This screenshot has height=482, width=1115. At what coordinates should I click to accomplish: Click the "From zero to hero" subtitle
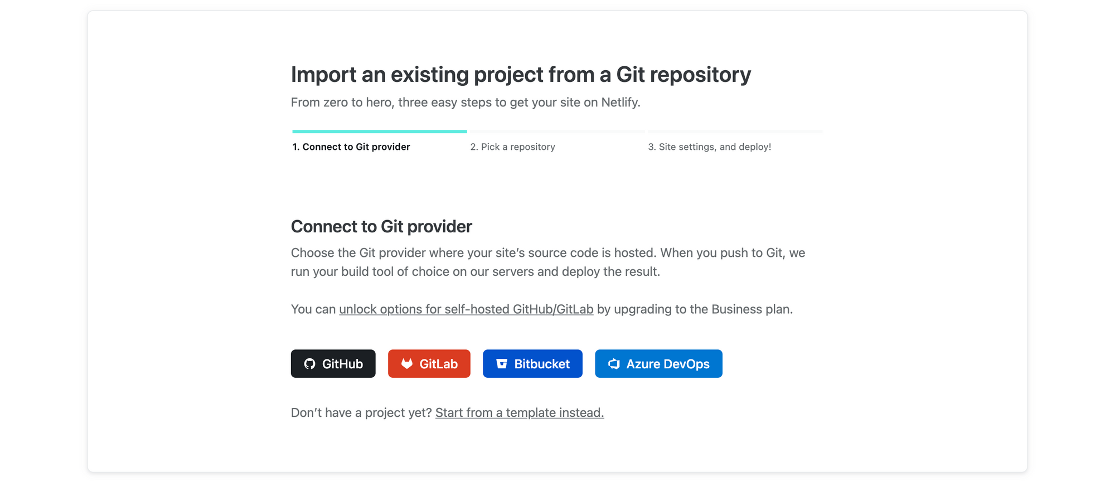point(466,103)
